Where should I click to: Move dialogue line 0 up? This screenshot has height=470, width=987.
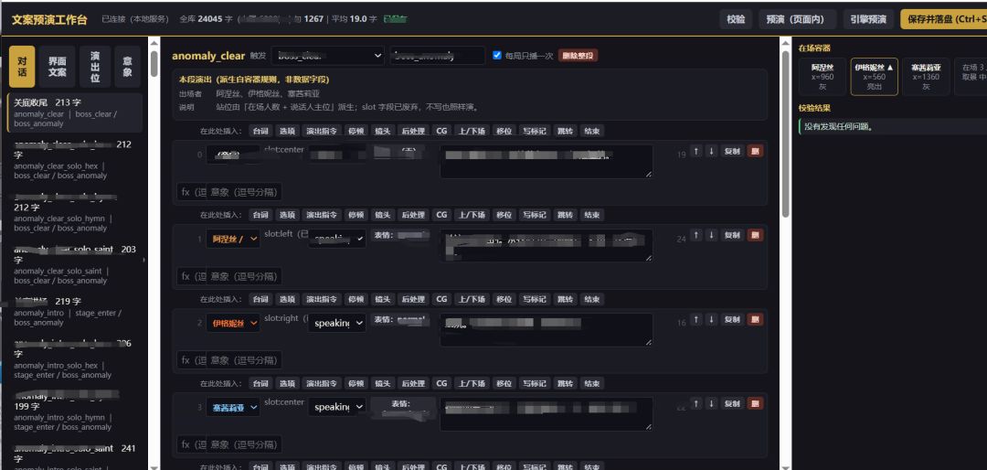(x=696, y=151)
